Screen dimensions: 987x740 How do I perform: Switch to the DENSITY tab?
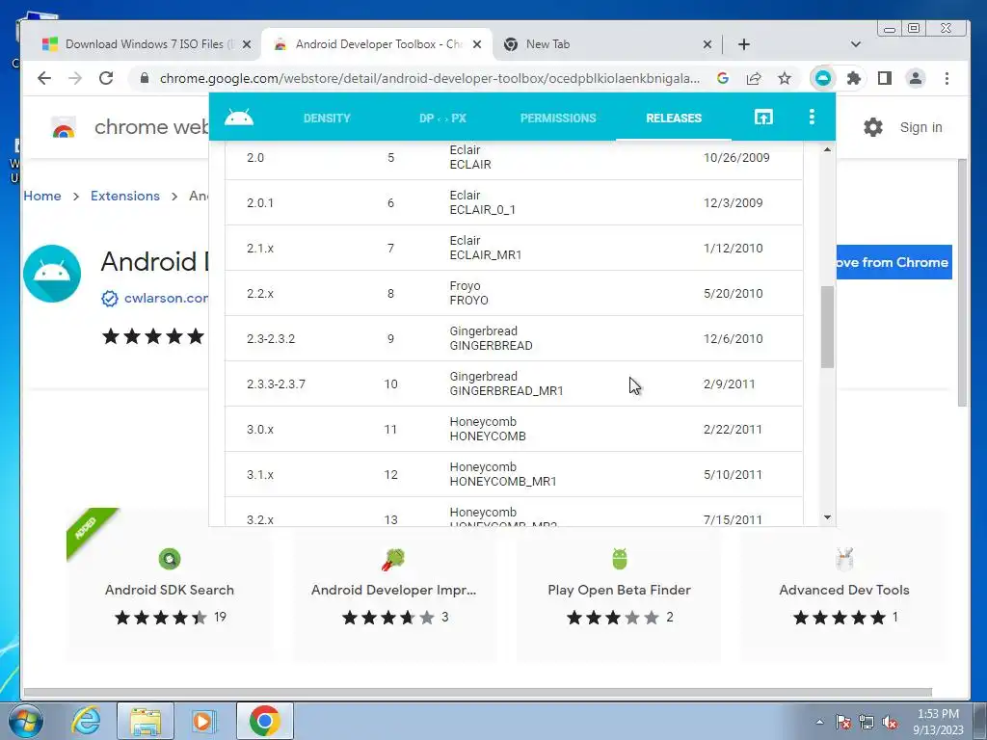[327, 118]
